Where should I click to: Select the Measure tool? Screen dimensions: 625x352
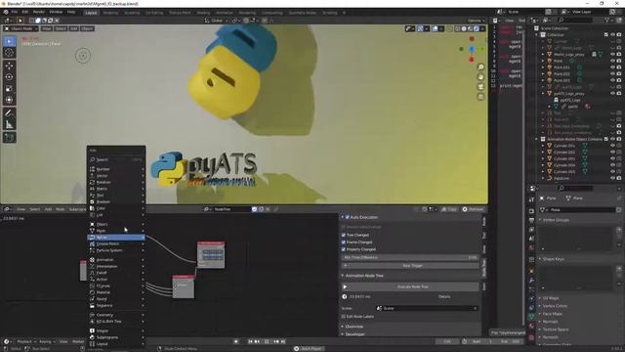coord(10,124)
